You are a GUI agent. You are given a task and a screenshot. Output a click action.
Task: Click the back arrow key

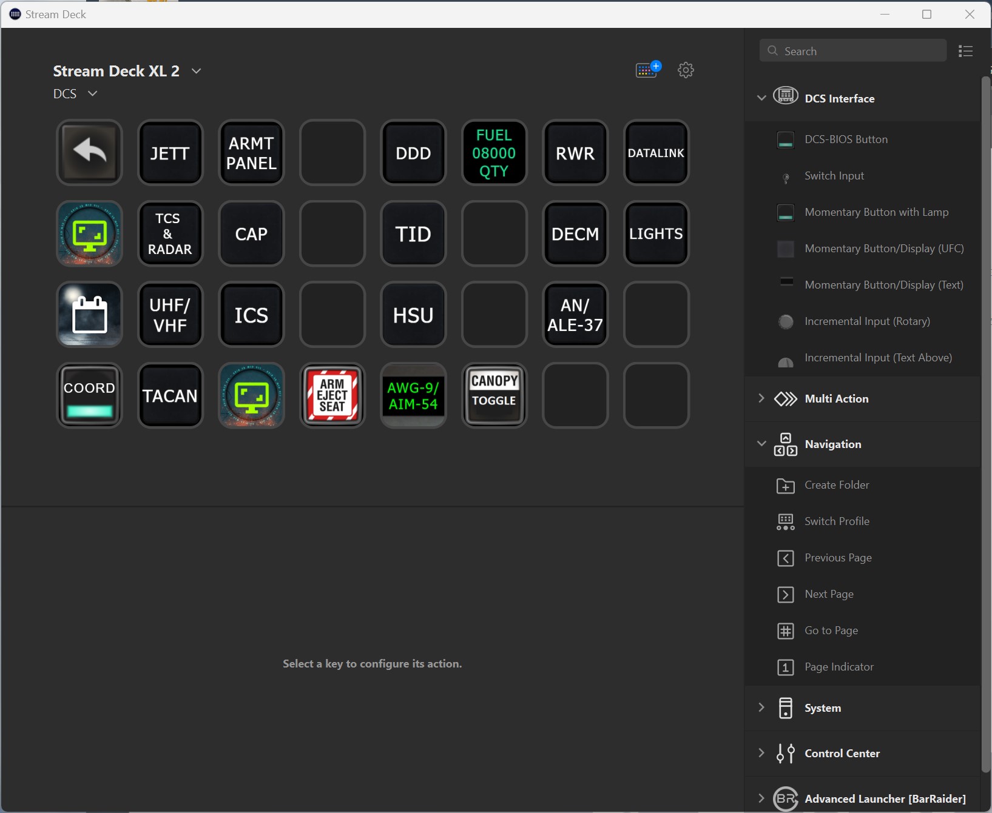89,153
